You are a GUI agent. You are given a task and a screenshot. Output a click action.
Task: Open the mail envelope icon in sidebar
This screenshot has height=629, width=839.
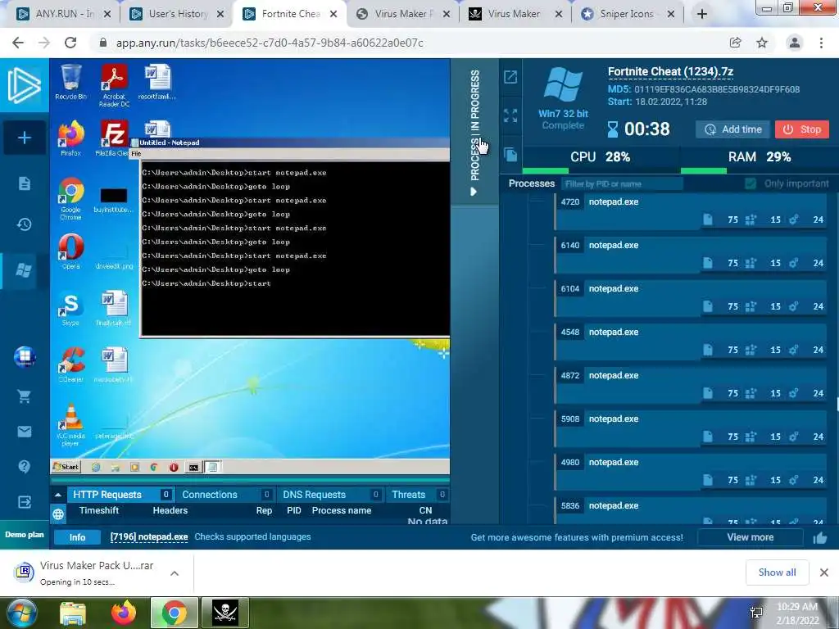click(x=24, y=432)
